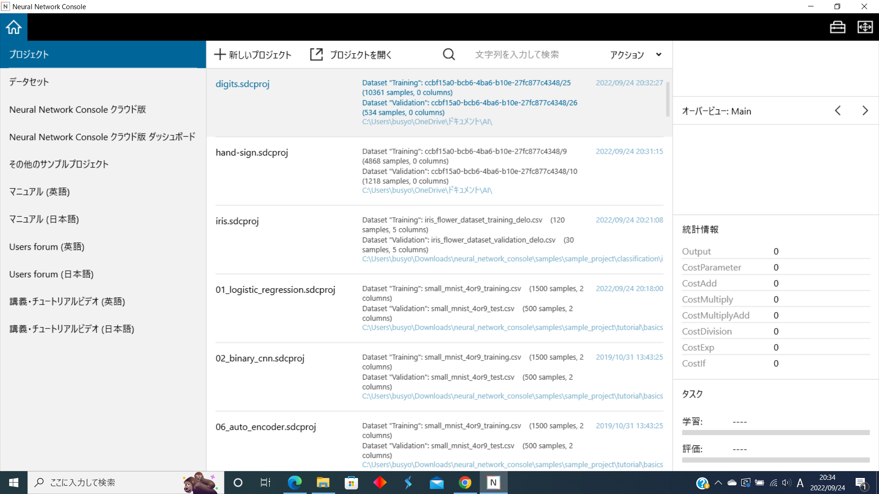
Task: Select the データセット menu item
Action: click(29, 82)
